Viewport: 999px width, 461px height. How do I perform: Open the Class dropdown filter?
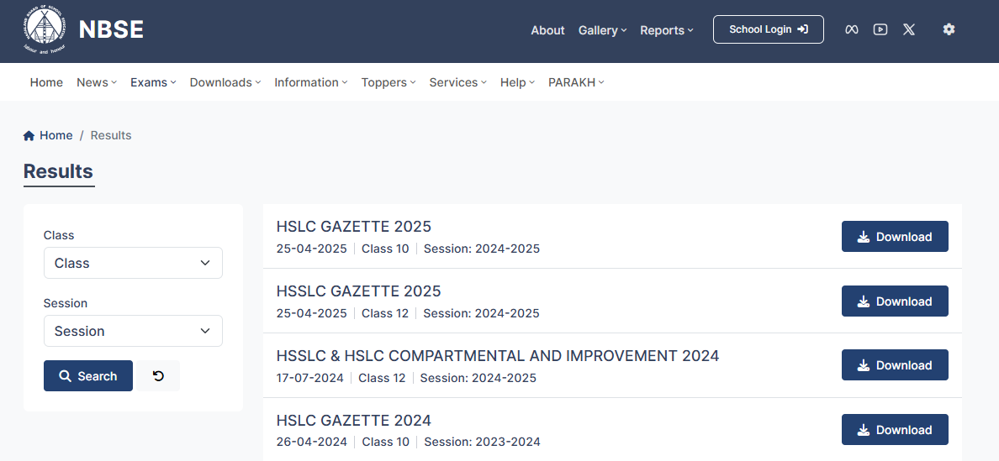tap(133, 263)
